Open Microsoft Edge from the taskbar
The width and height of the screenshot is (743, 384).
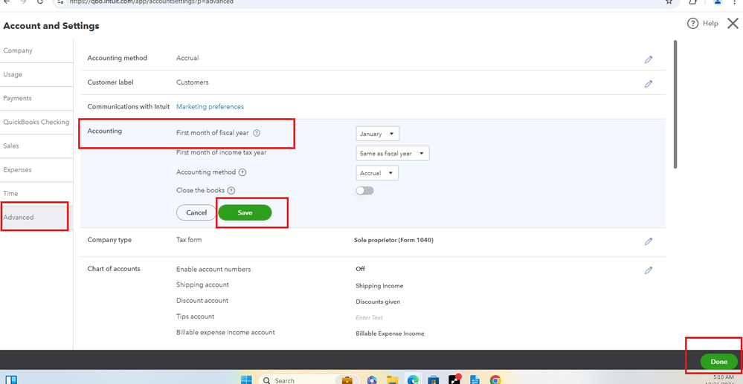pyautogui.click(x=413, y=380)
